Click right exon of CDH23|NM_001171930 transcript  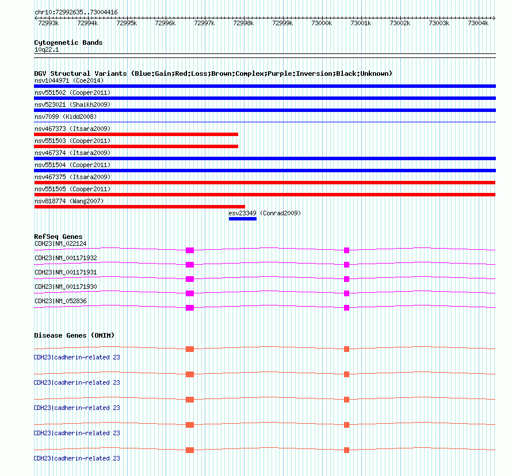[347, 293]
